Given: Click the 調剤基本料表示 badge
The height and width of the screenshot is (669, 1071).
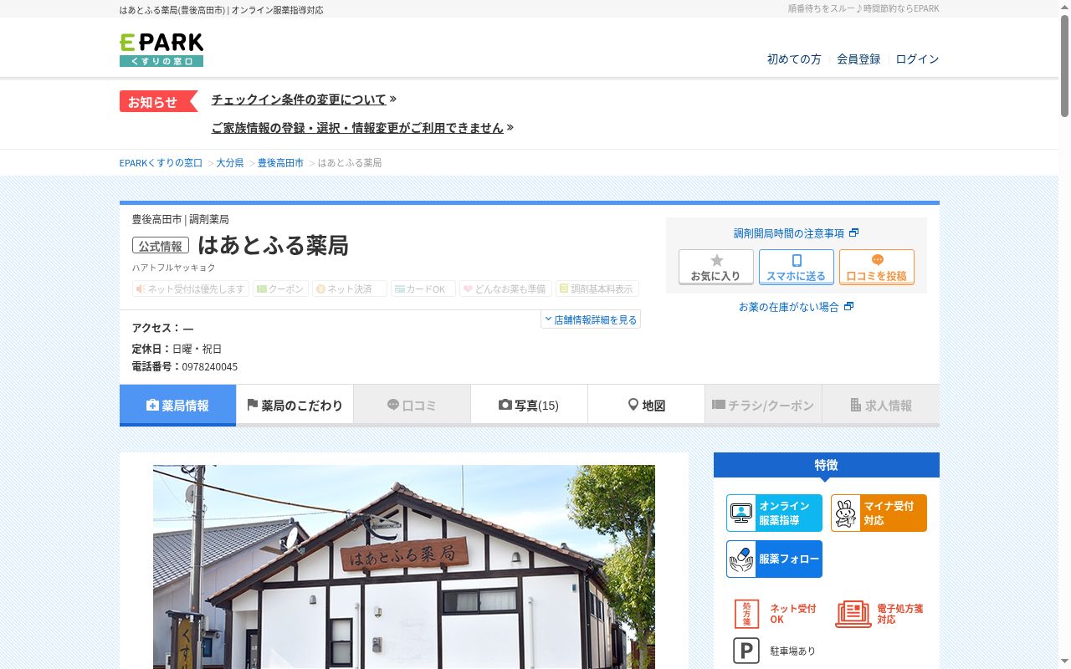Looking at the screenshot, I should pos(597,289).
